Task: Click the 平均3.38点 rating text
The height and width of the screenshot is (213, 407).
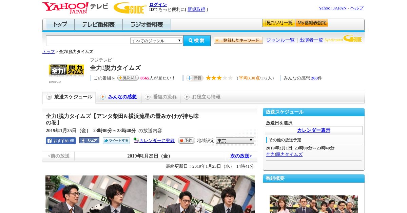Action: [249, 78]
